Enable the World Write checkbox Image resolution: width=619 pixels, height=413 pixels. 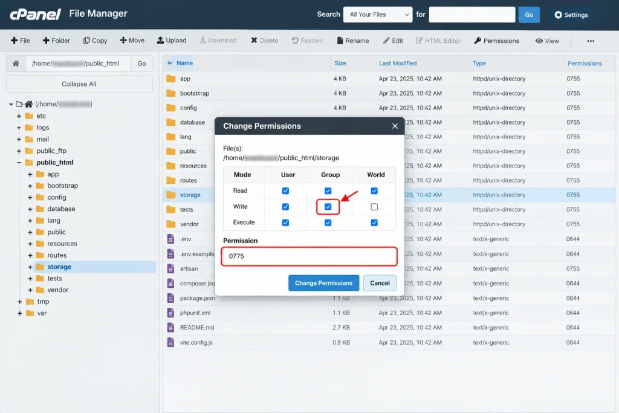(374, 207)
